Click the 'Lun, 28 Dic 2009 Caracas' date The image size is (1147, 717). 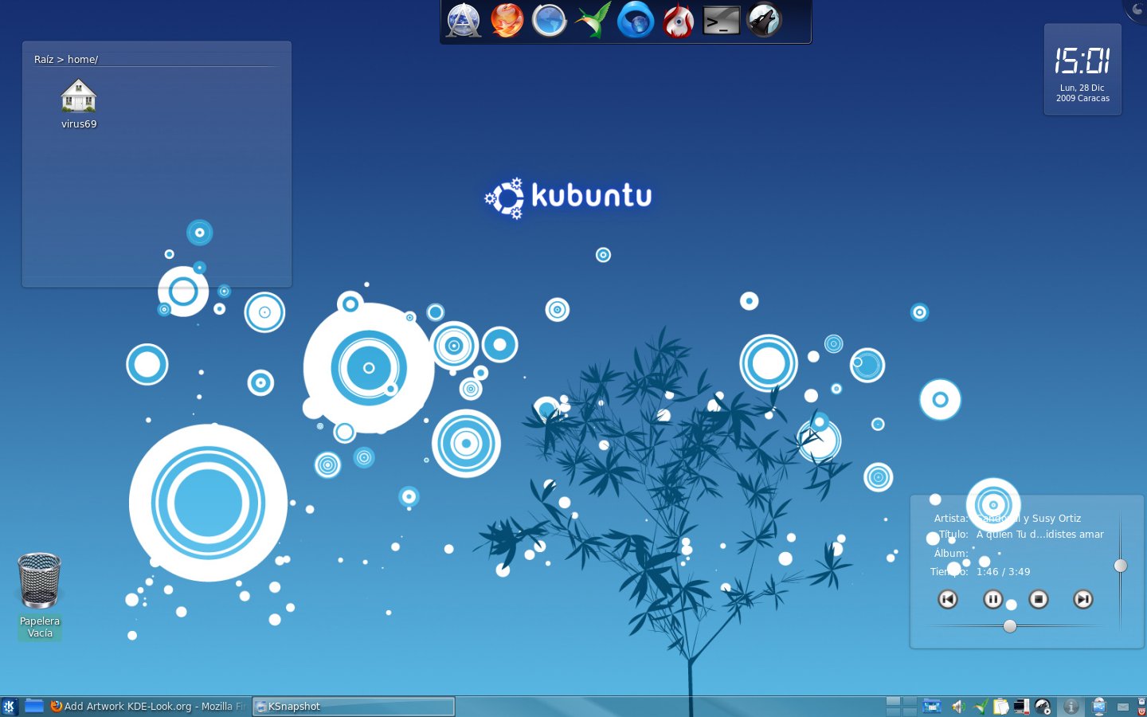tap(1082, 93)
